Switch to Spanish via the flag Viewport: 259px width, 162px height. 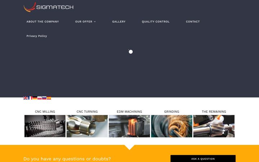tap(49, 98)
